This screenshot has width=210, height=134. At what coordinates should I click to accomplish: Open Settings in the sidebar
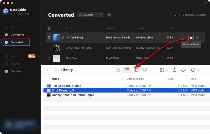[x=15, y=64]
